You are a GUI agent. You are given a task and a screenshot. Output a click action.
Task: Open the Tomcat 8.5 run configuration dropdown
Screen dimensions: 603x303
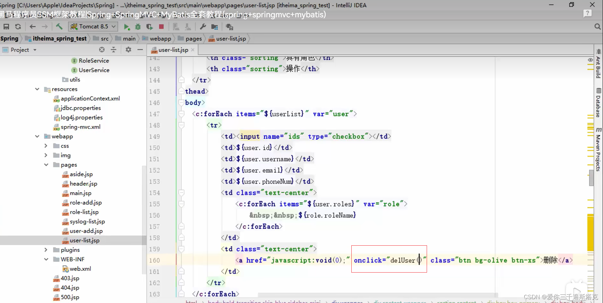[93, 27]
